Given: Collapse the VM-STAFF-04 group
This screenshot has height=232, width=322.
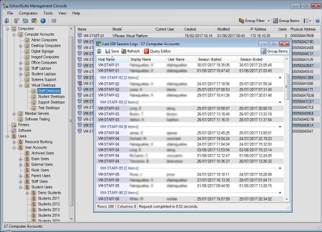Looking at the screenshot, I should tap(280, 127).
